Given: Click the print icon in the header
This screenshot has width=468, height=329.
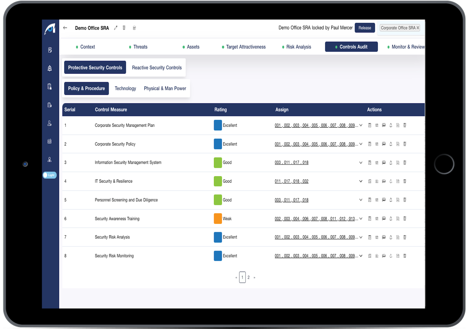Looking at the screenshot, I should coord(134,28).
